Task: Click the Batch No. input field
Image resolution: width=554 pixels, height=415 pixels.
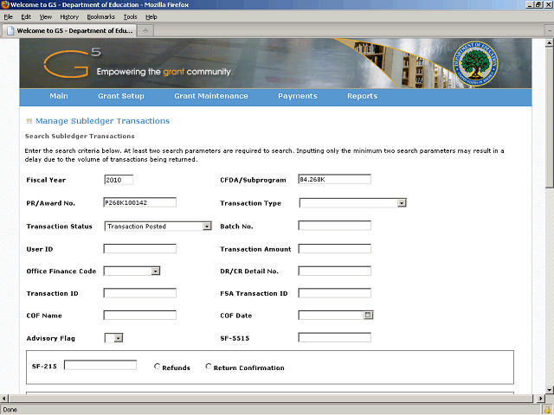Action: (x=335, y=226)
